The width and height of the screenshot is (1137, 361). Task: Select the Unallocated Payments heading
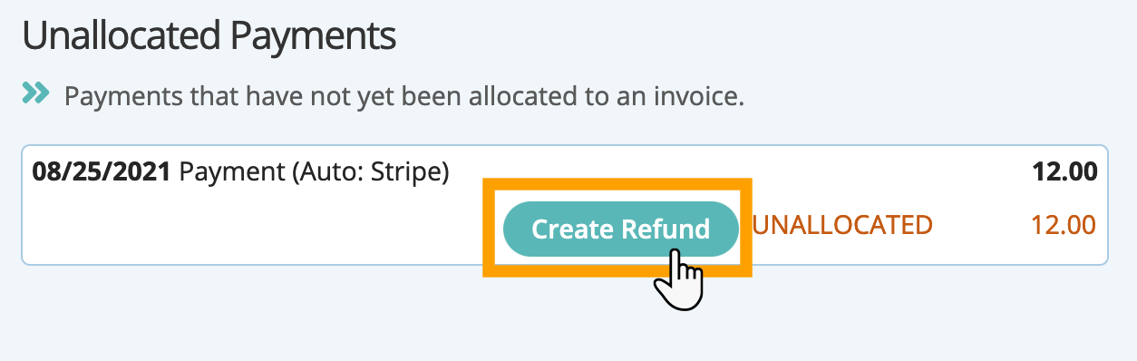(x=209, y=37)
